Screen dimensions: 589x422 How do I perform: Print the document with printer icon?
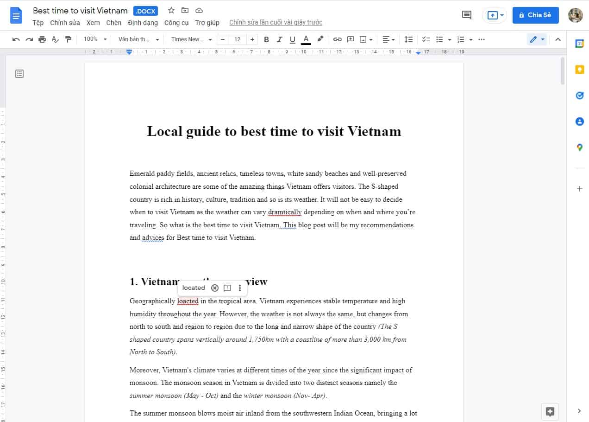[42, 39]
